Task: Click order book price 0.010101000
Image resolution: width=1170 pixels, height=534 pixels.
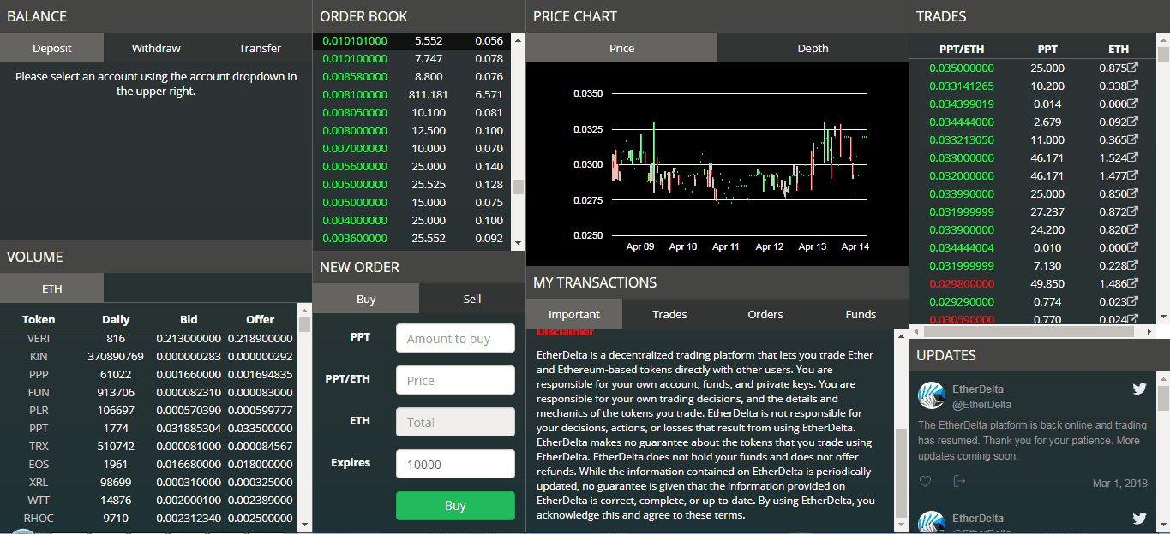Action: (x=355, y=40)
